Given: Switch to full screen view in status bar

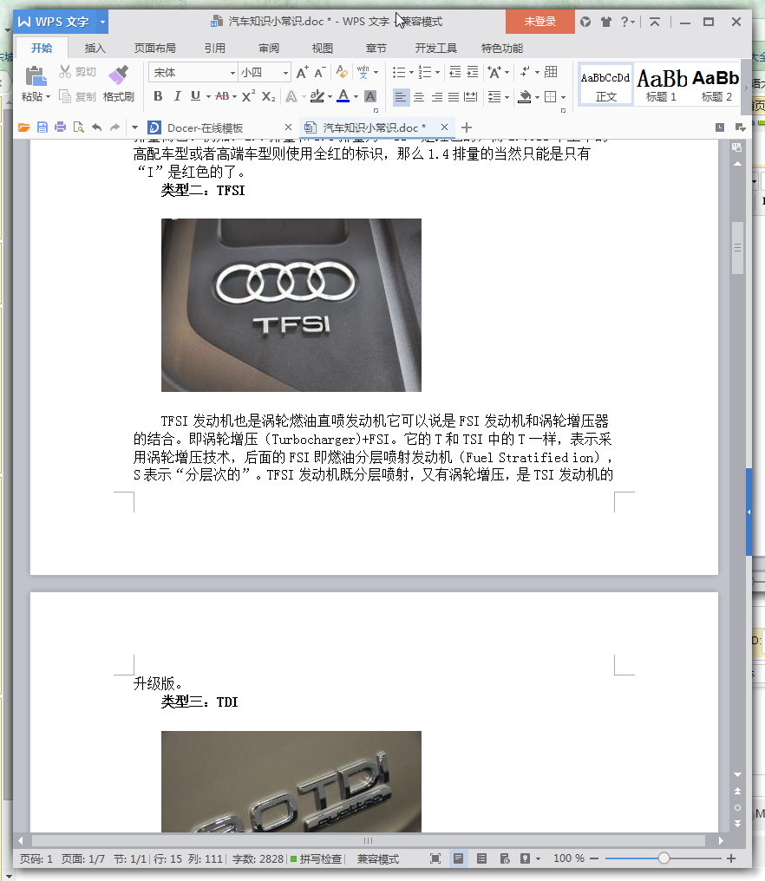Looking at the screenshot, I should click(x=435, y=858).
